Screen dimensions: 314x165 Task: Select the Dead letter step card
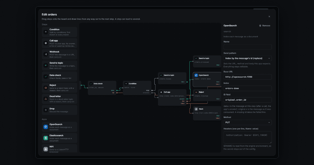pyautogui.click(x=59, y=99)
